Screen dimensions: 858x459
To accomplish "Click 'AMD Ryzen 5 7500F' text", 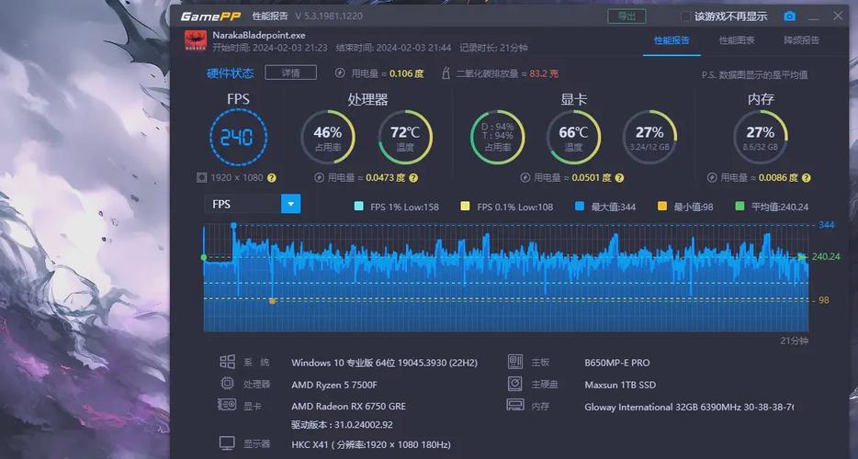I will tap(334, 385).
